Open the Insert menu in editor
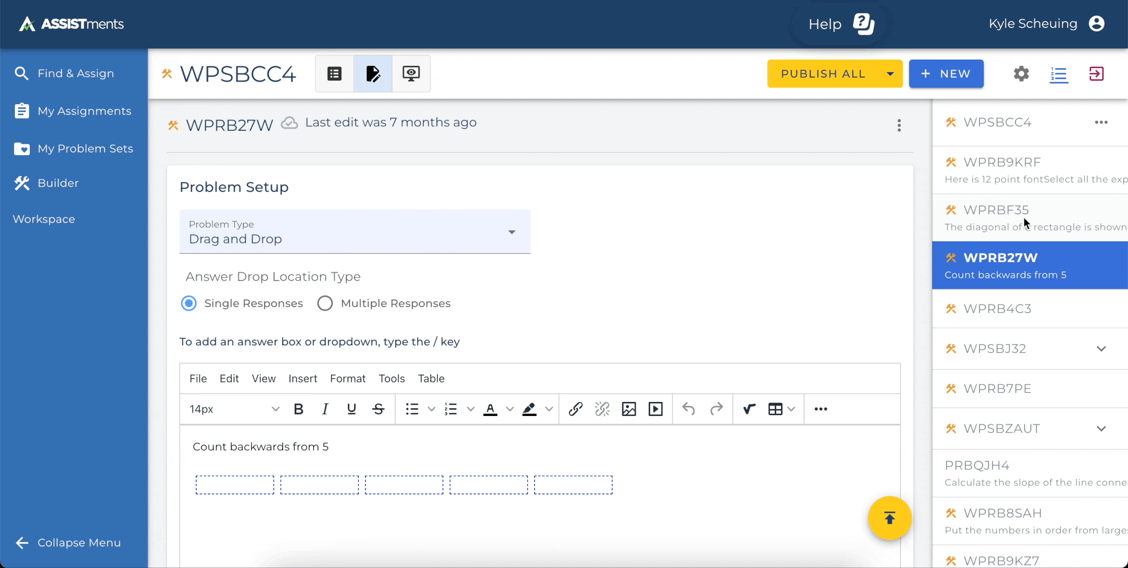The width and height of the screenshot is (1128, 568). pyautogui.click(x=302, y=379)
